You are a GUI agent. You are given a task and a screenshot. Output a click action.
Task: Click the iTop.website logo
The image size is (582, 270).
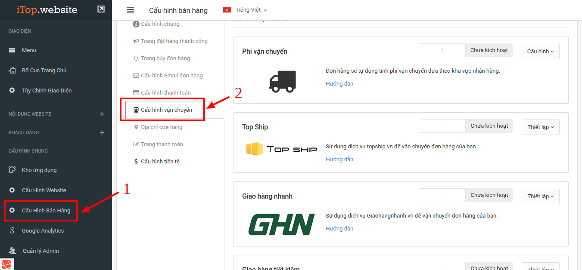click(x=47, y=9)
